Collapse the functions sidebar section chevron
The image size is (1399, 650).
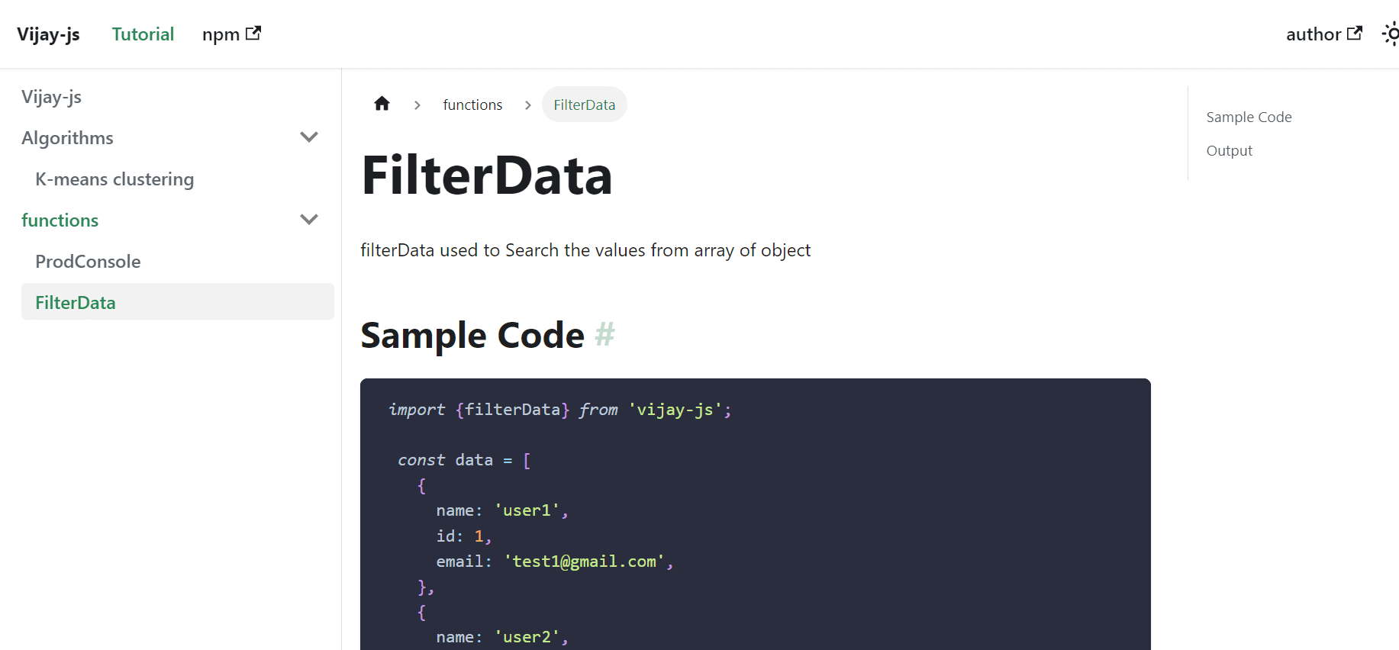tap(309, 220)
